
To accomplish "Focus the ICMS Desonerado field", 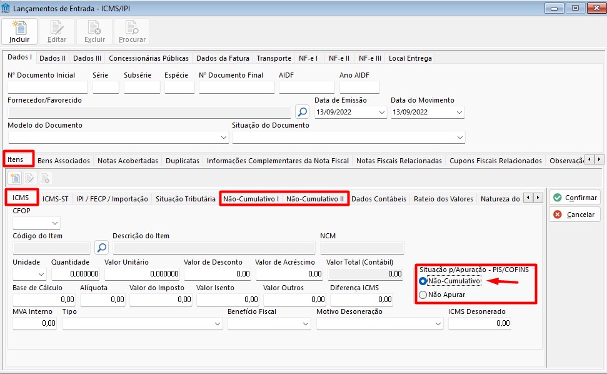I will click(x=479, y=324).
